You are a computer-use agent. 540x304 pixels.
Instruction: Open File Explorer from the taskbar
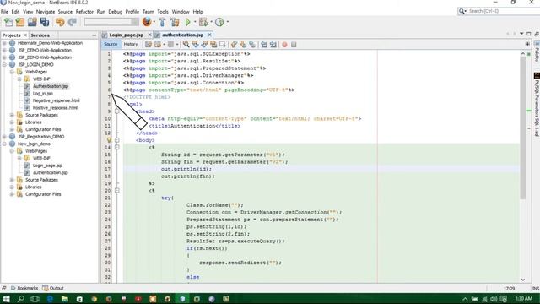click(x=64, y=299)
